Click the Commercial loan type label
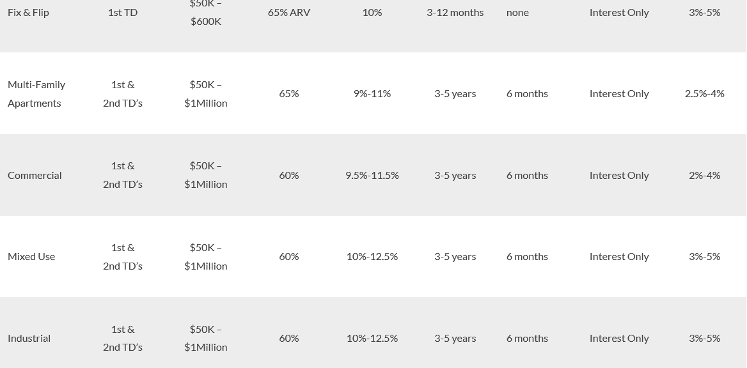Image resolution: width=747 pixels, height=368 pixels. pyautogui.click(x=35, y=175)
